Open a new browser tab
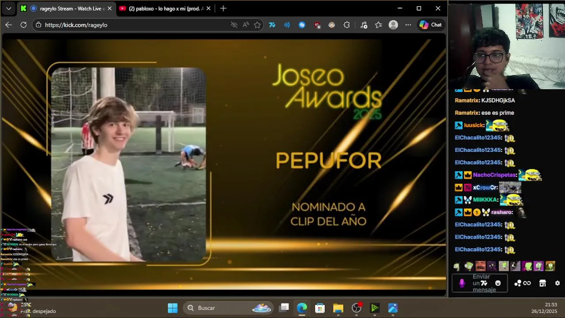 (x=223, y=8)
